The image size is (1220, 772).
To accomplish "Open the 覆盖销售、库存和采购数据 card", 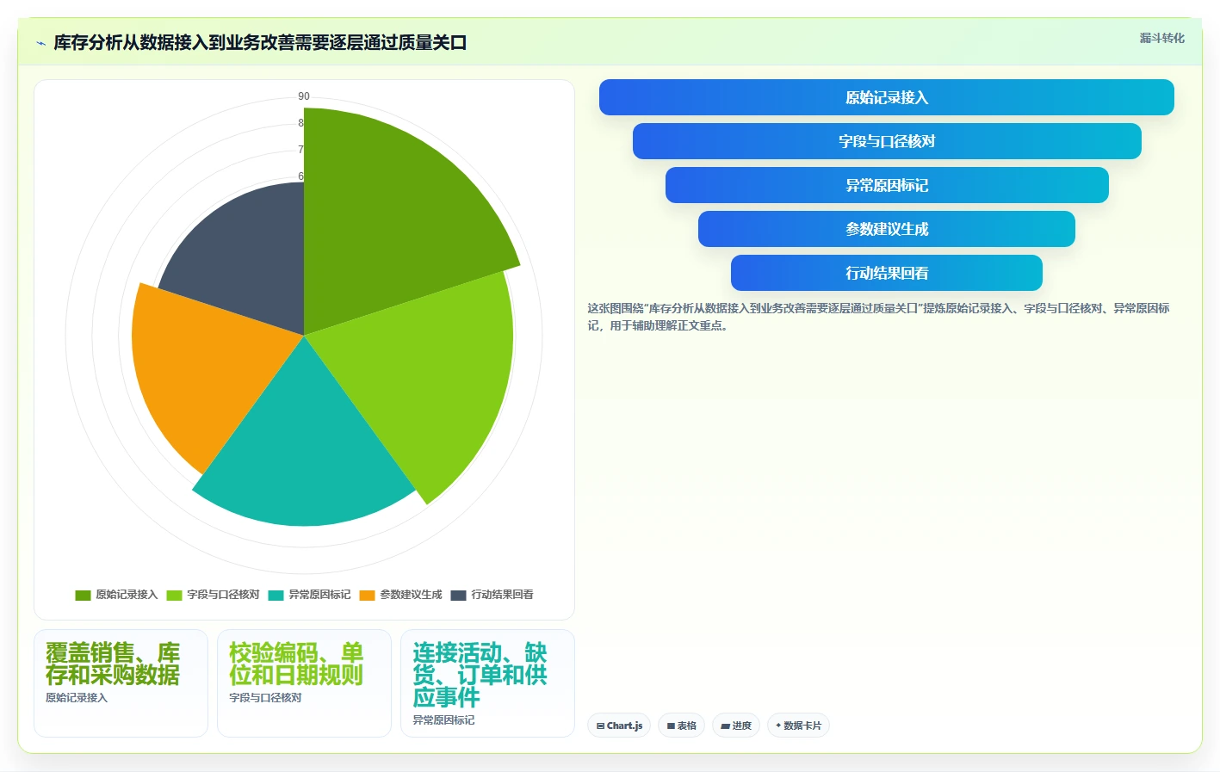I will [x=121, y=682].
